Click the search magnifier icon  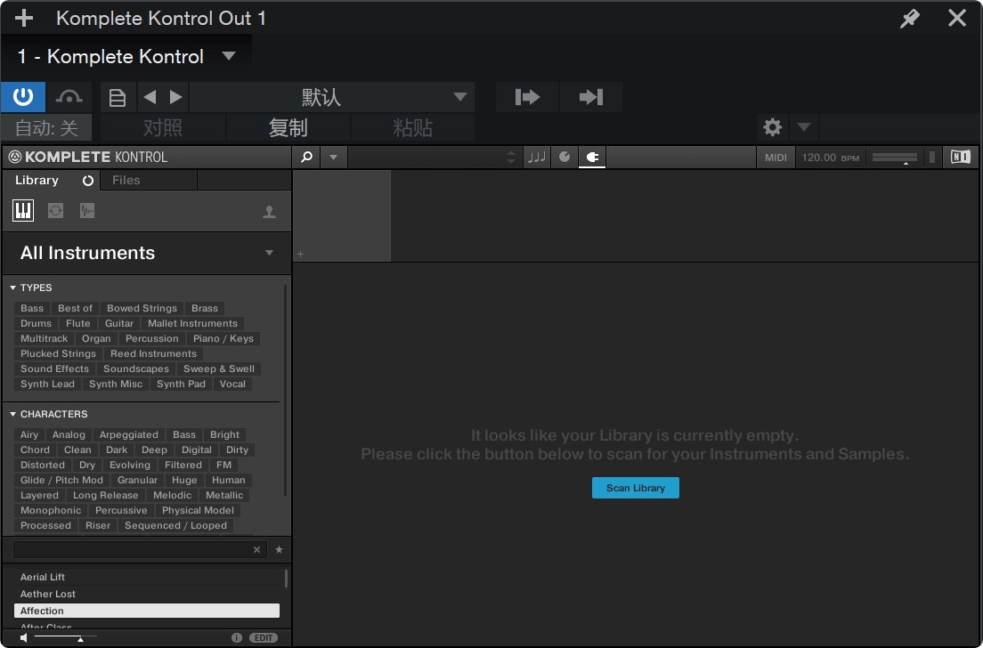tap(306, 157)
